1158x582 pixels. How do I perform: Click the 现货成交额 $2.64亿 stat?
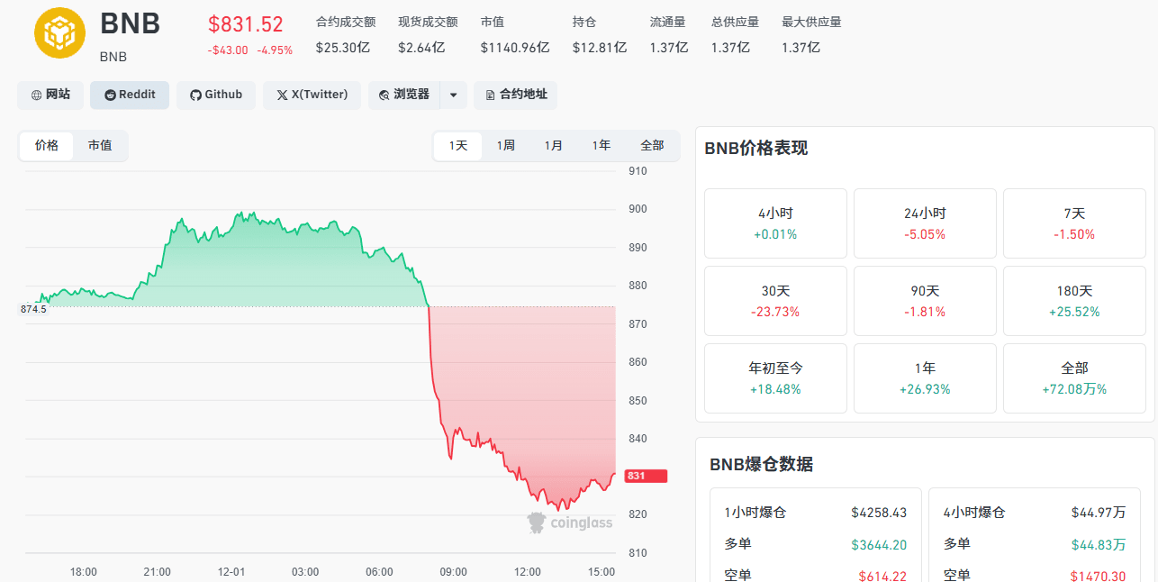pyautogui.click(x=428, y=34)
